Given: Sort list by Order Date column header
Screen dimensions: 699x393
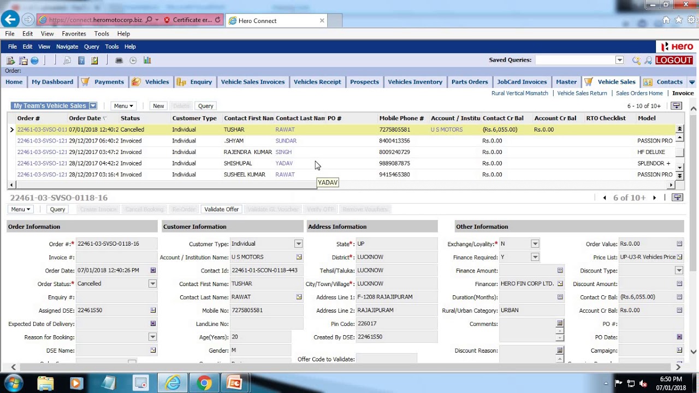Looking at the screenshot, I should [85, 118].
